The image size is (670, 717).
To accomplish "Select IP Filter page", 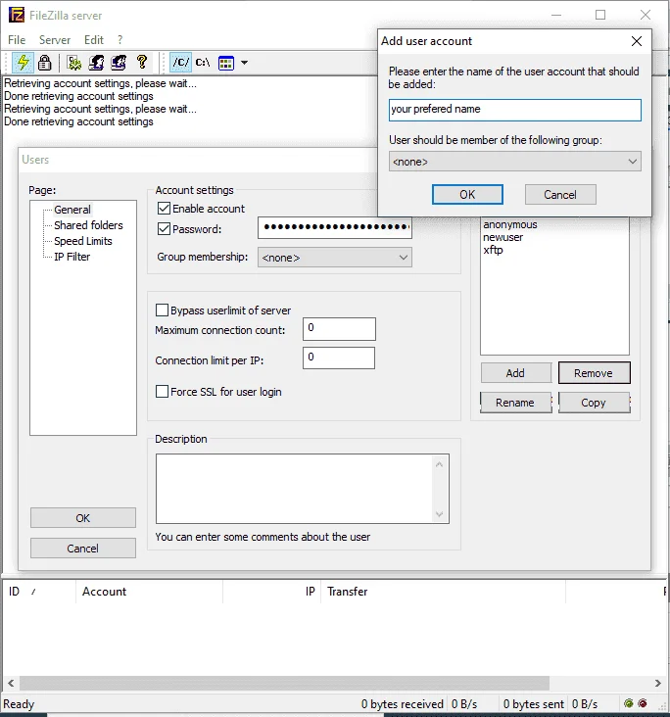I will click(x=72, y=257).
